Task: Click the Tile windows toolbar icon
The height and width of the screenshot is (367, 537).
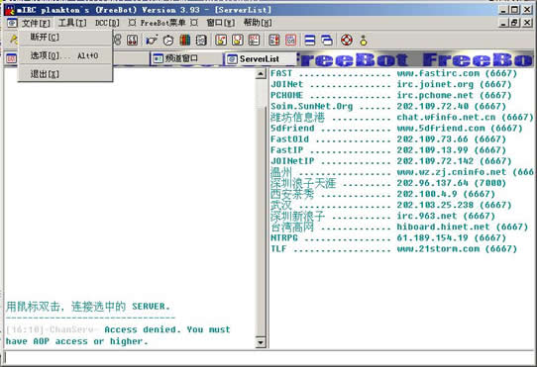Action: click(x=310, y=41)
